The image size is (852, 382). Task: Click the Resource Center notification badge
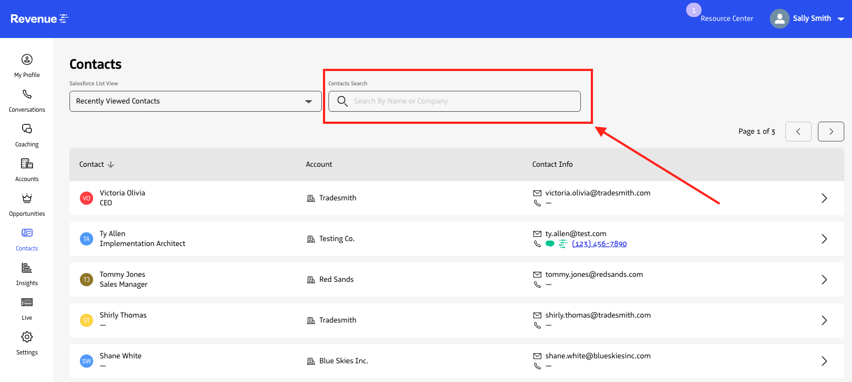pos(693,9)
